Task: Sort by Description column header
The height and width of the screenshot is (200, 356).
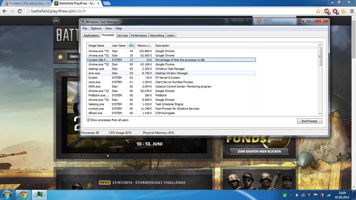Action: coord(205,45)
